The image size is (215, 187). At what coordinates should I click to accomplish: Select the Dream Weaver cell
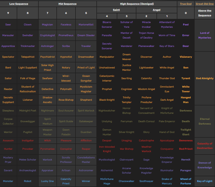point(126,57)
